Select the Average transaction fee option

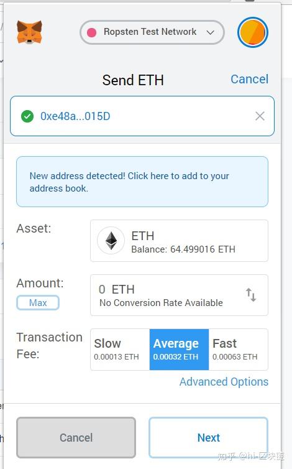point(179,350)
